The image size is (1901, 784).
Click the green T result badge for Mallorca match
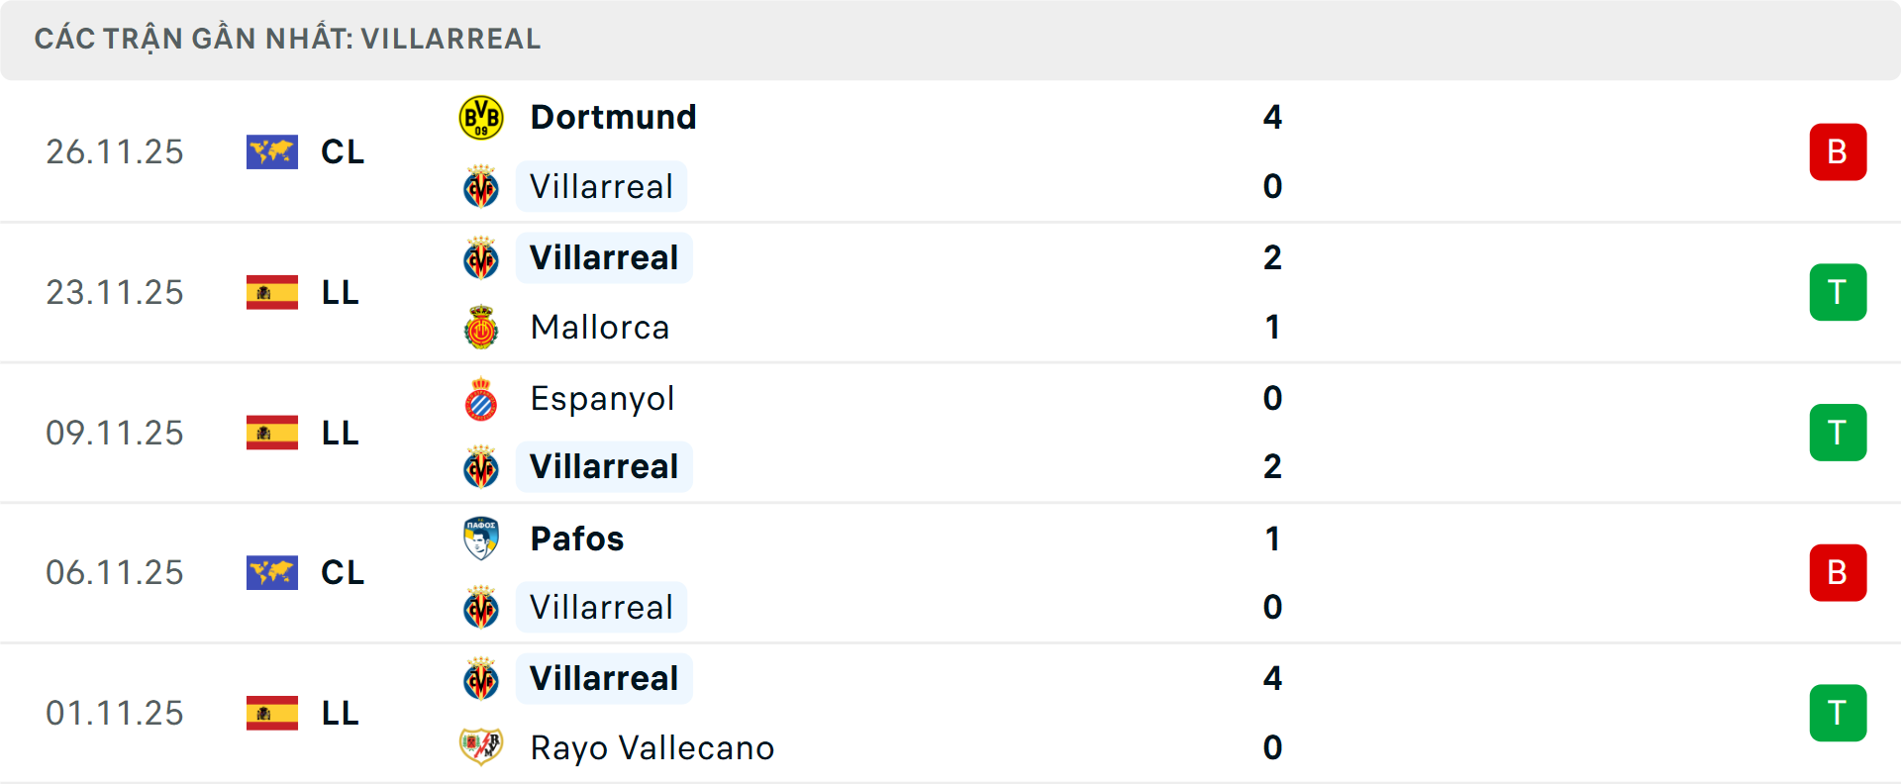(1838, 293)
